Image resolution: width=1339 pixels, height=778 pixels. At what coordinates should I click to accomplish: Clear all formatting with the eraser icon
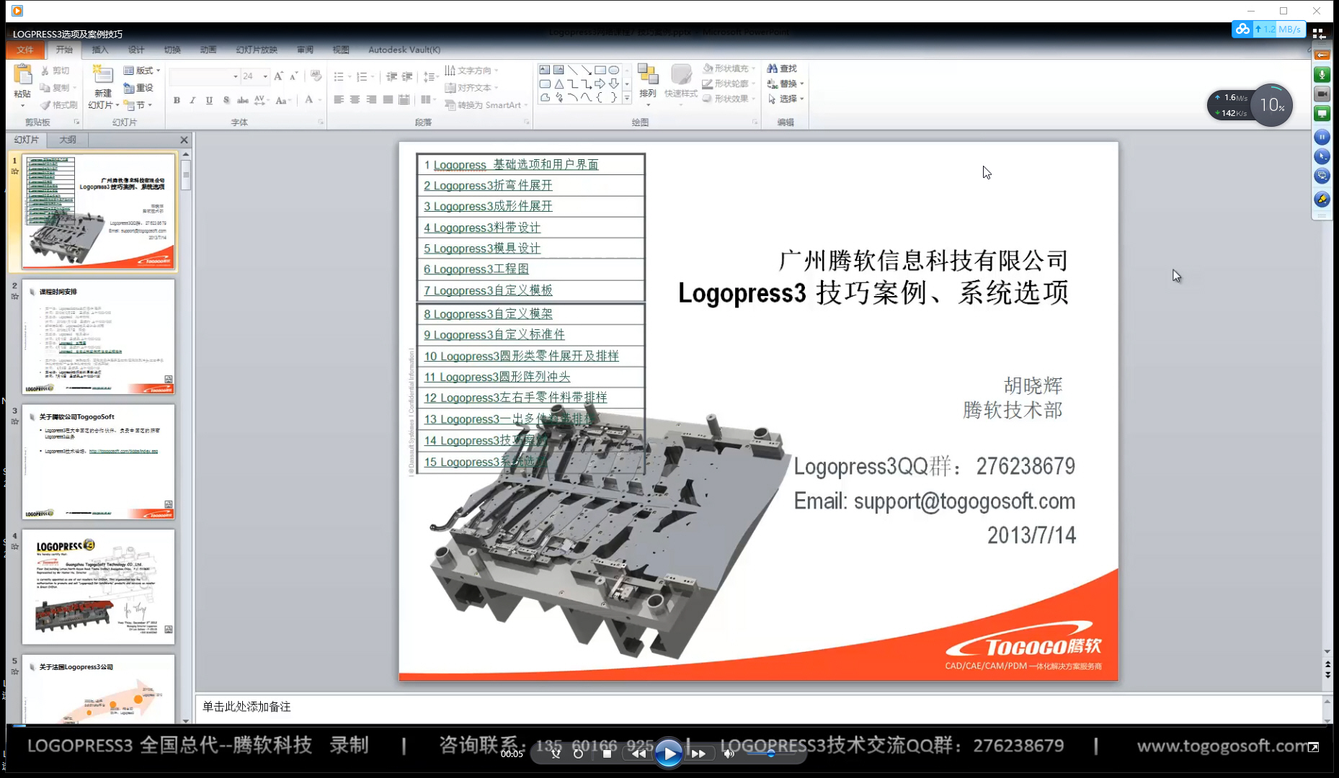pos(316,76)
